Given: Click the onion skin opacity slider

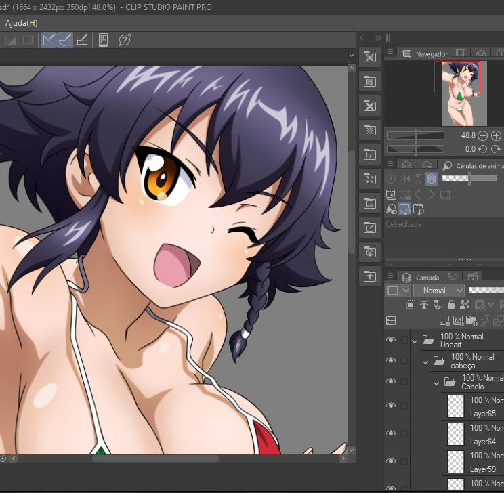Looking at the screenshot, I should pyautogui.click(x=469, y=178).
